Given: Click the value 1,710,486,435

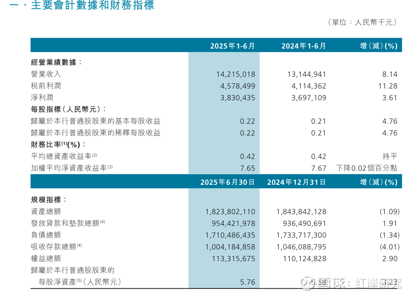Looking at the screenshot, I should [x=230, y=235].
